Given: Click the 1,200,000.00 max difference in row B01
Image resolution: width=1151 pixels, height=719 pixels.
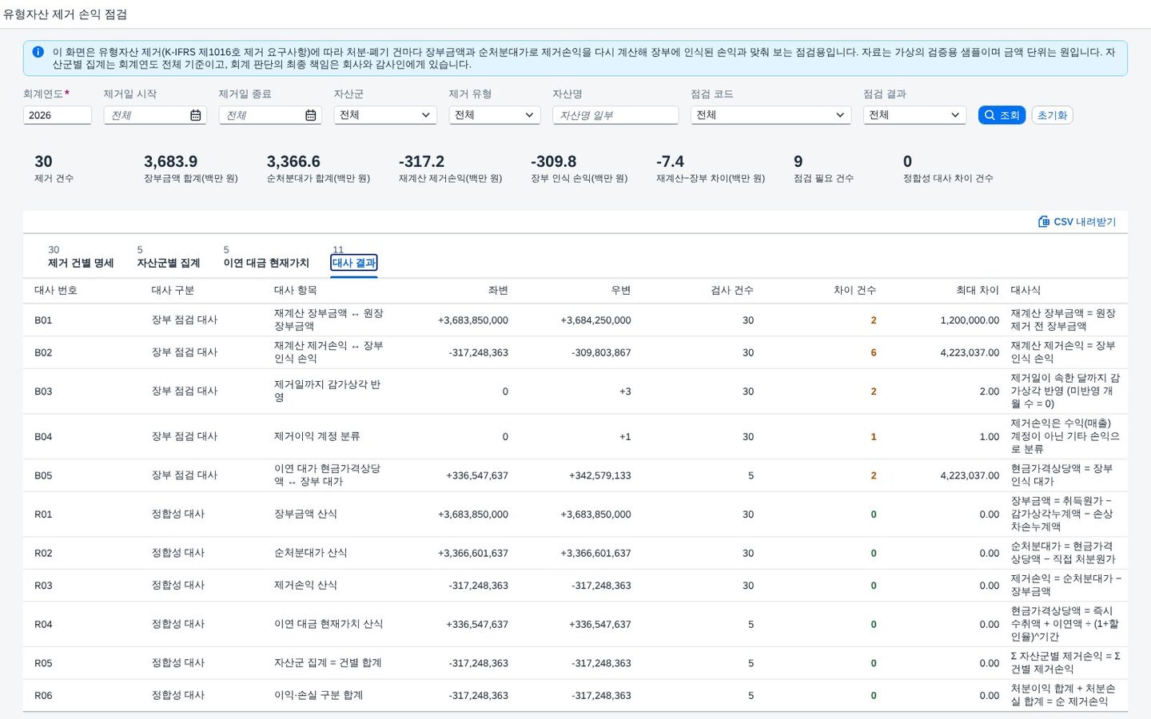Looking at the screenshot, I should [970, 320].
